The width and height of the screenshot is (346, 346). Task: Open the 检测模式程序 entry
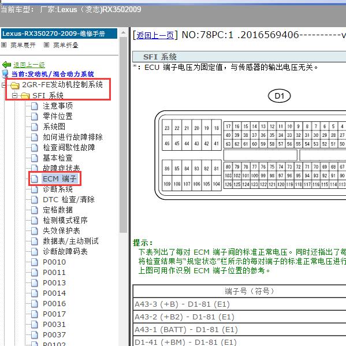point(65,220)
